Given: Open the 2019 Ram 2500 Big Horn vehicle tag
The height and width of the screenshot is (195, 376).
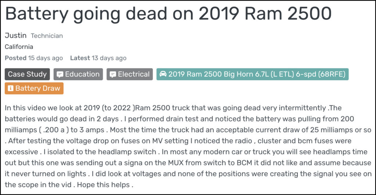Looking at the screenshot, I should (x=253, y=74).
